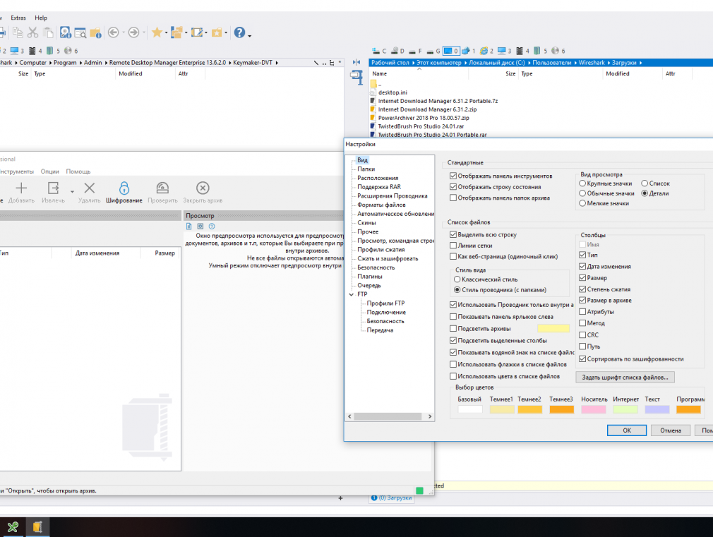Select the Список view radio button
713x537 pixels.
645,183
